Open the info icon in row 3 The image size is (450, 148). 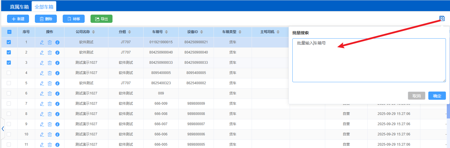pos(57,63)
